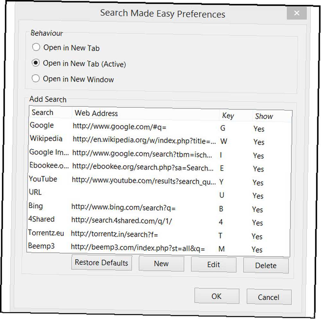Click the http://www.google.com/#q= address

pos(119,127)
